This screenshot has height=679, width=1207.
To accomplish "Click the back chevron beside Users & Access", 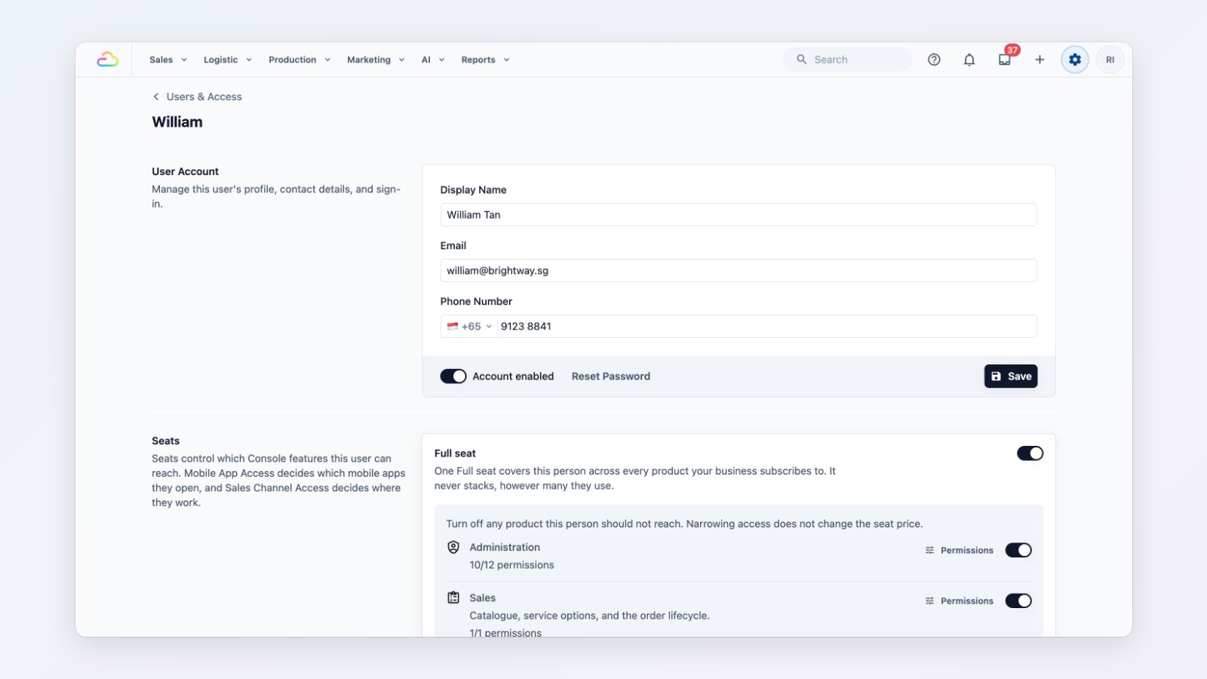I will 156,97.
